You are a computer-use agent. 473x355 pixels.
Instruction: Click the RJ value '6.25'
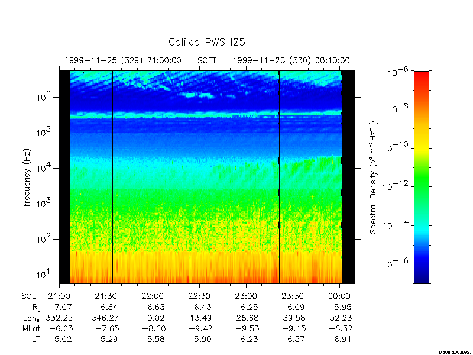[250, 307]
